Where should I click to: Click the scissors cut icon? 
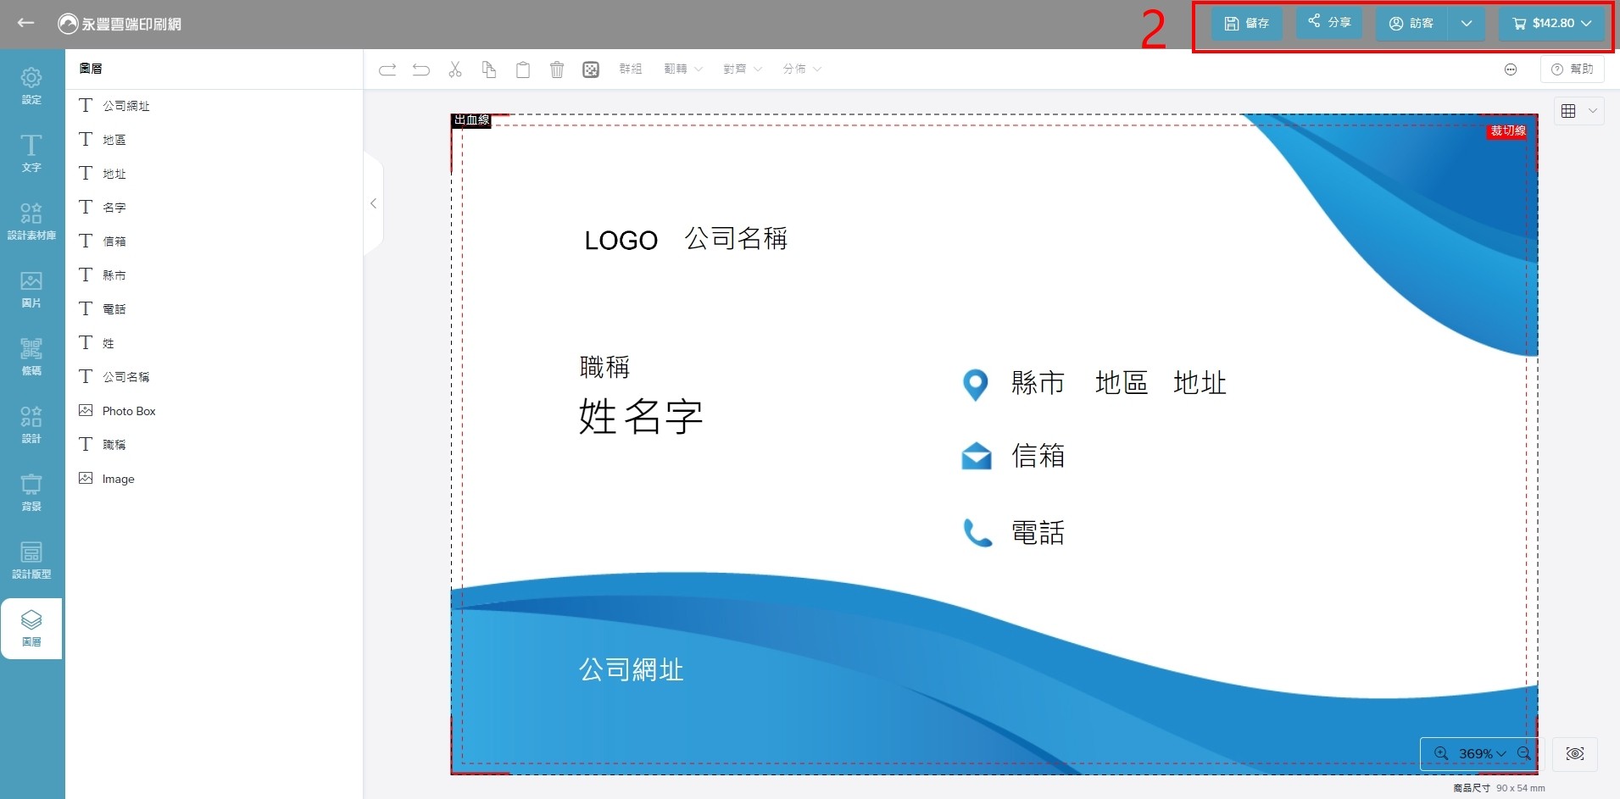point(455,69)
